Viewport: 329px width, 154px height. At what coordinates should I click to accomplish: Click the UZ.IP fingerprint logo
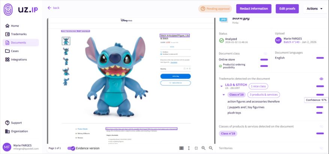tap(8, 9)
